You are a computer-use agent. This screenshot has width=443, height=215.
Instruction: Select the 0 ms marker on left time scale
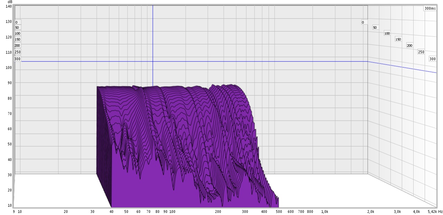click(16, 22)
